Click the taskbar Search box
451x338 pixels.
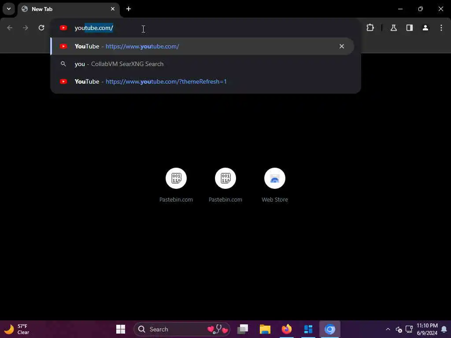click(182, 329)
